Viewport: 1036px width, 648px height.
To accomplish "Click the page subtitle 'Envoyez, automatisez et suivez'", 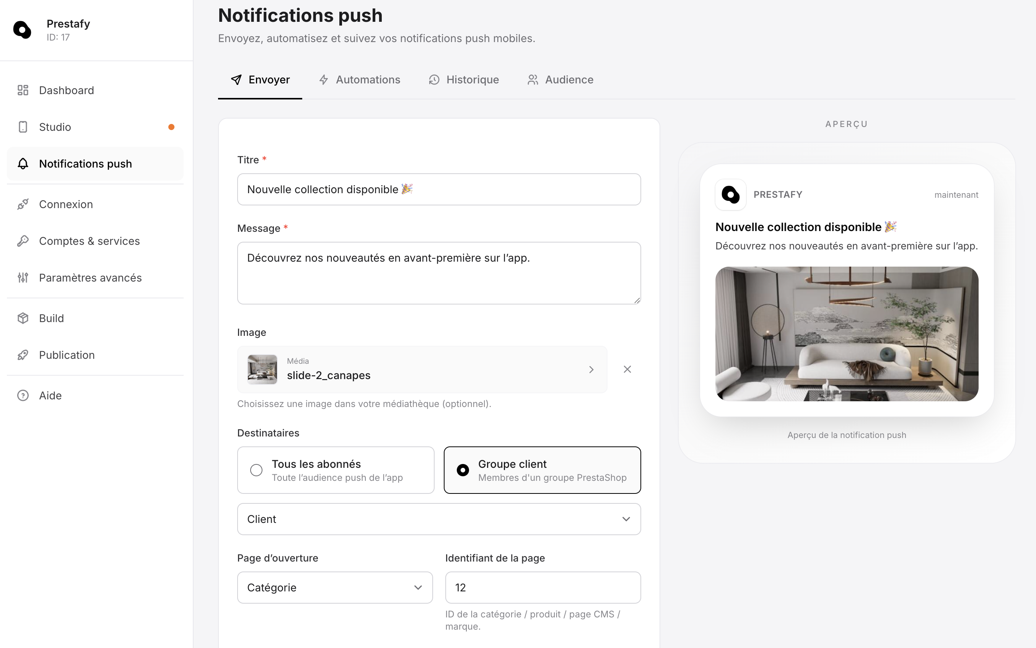I will tap(377, 38).
